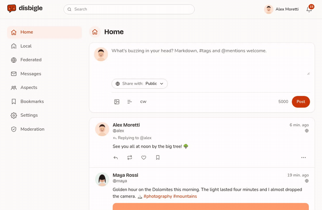This screenshot has height=210, width=322.
Task: Click the Home header icon
Action: [x=95, y=32]
